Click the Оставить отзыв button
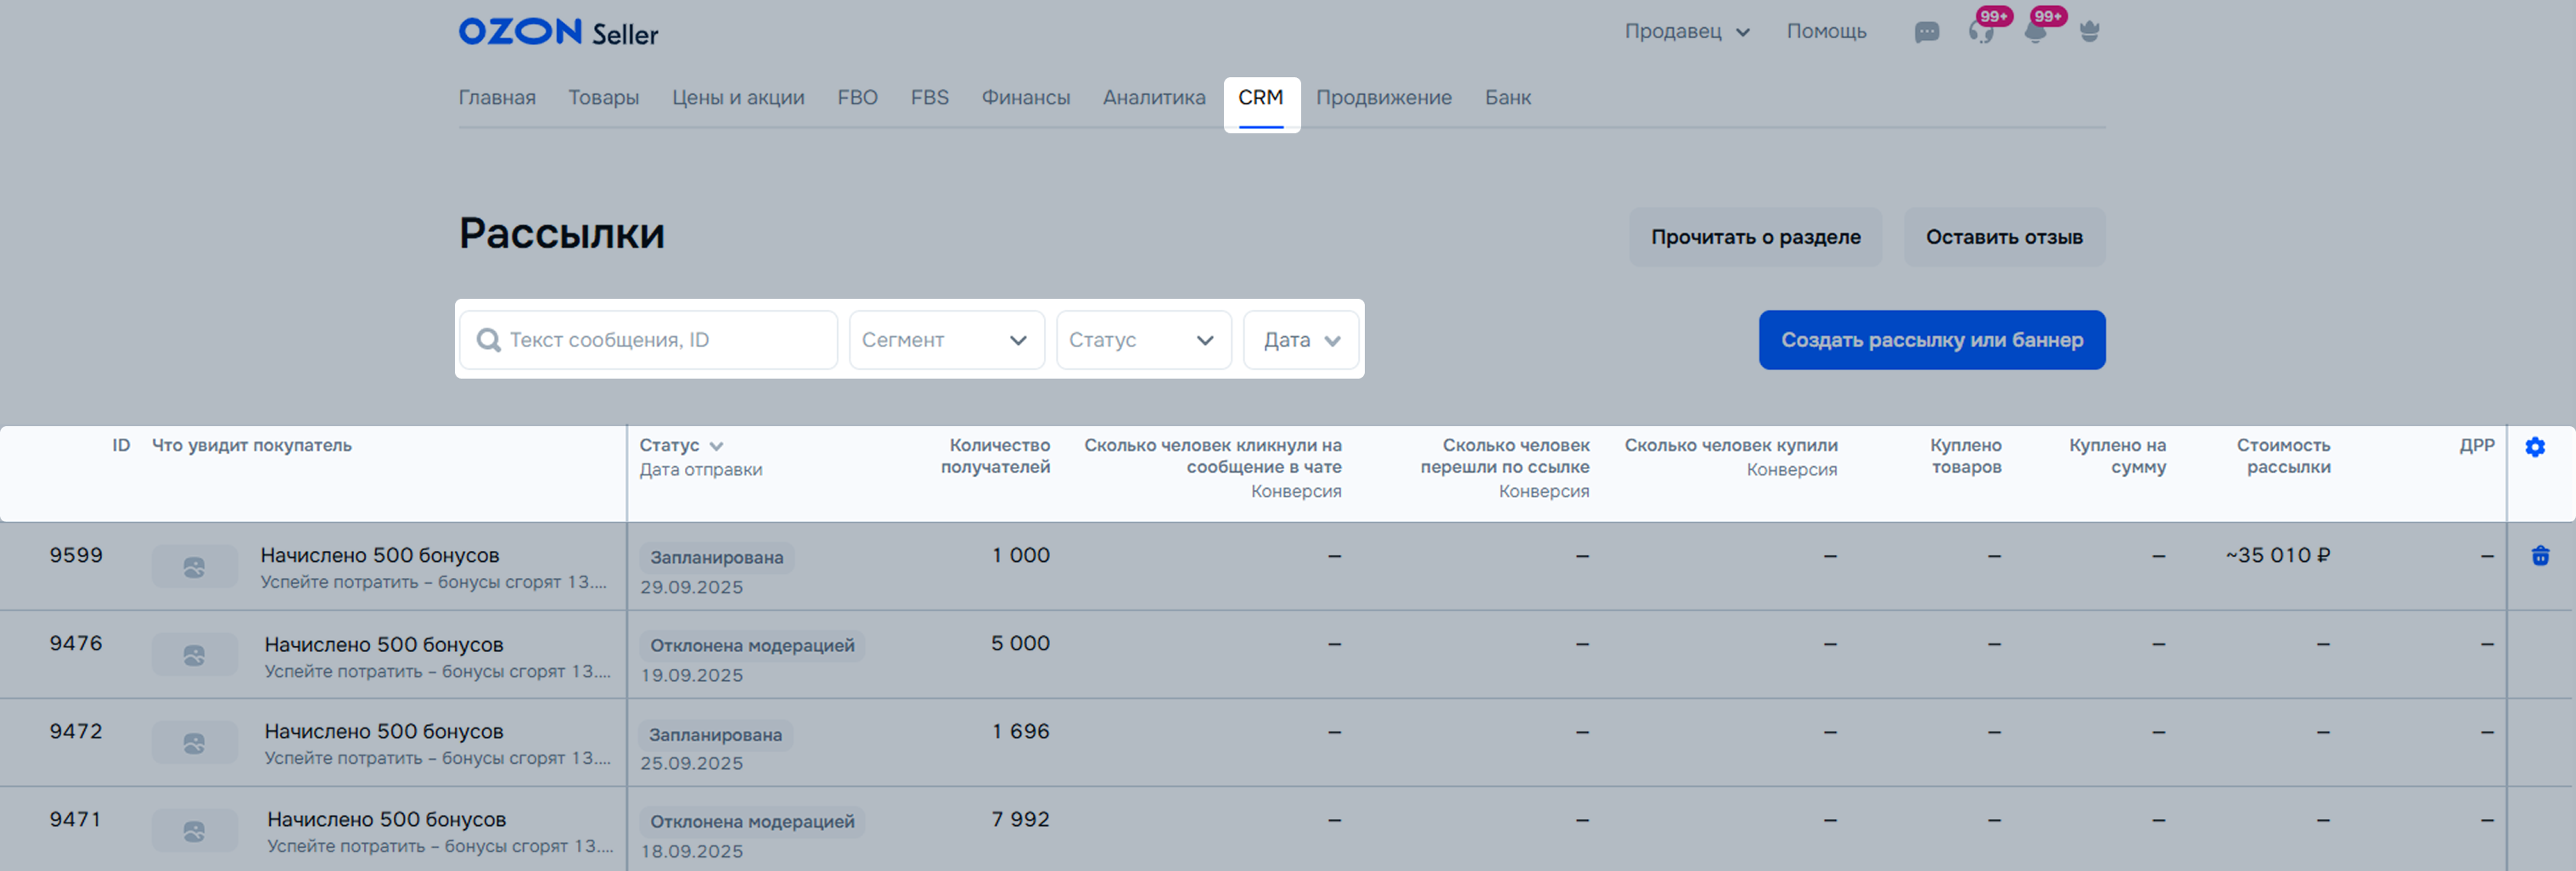 [x=2003, y=237]
